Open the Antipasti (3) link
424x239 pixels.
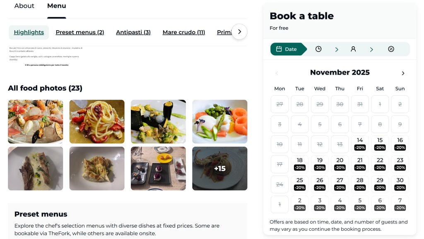pyautogui.click(x=133, y=32)
